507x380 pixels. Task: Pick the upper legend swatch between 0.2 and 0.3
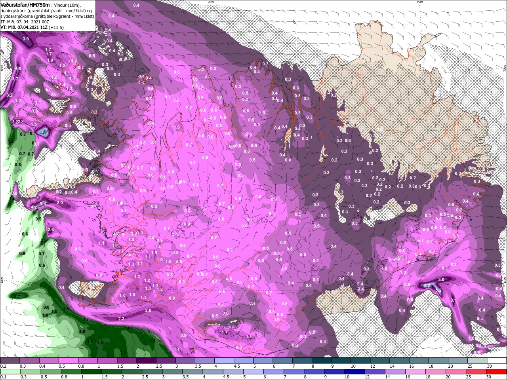[11, 361]
